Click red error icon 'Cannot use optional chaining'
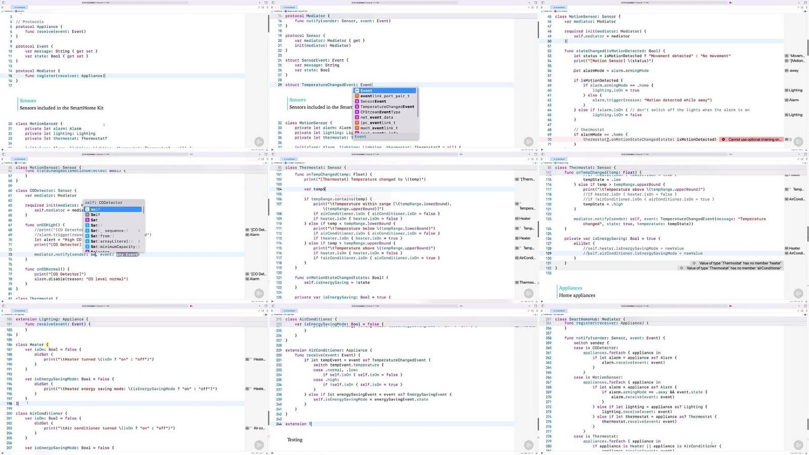The width and height of the screenshot is (809, 455). click(724, 139)
